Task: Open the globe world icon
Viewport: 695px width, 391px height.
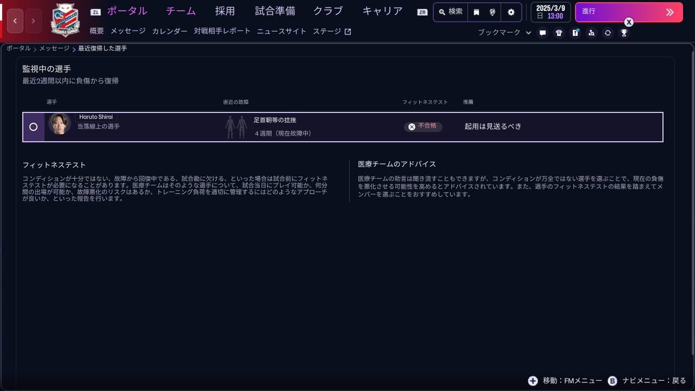Action: (x=492, y=12)
